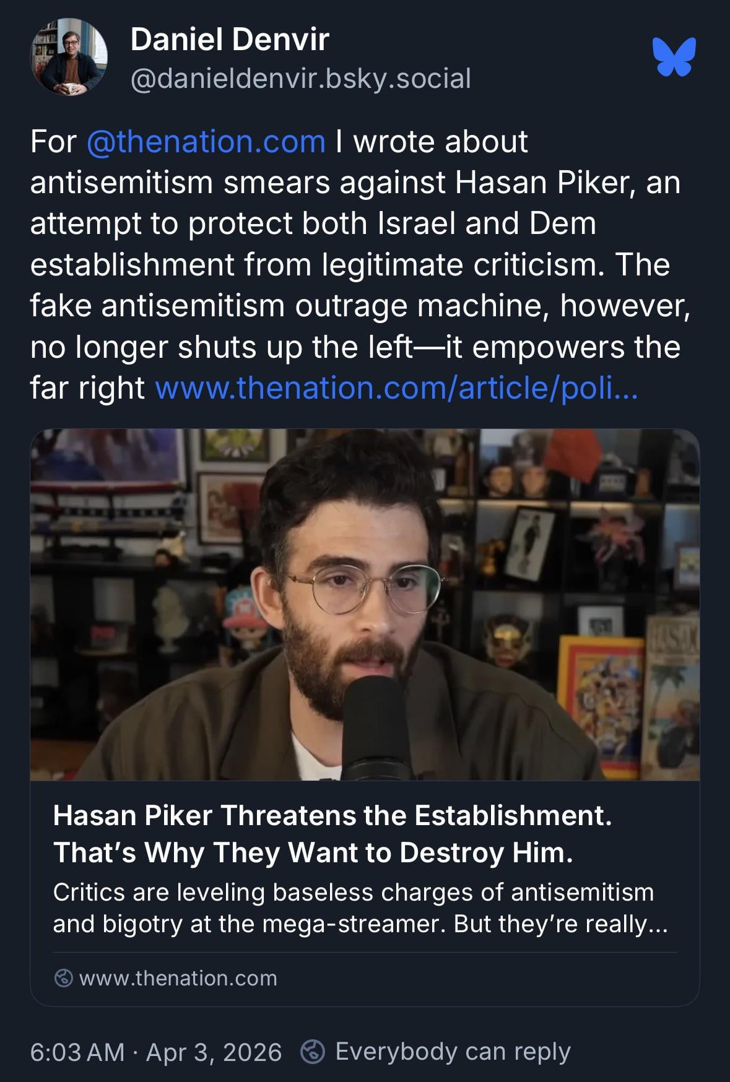The height and width of the screenshot is (1082, 730).
Task: Open the @thenation.com mention
Action: (206, 142)
